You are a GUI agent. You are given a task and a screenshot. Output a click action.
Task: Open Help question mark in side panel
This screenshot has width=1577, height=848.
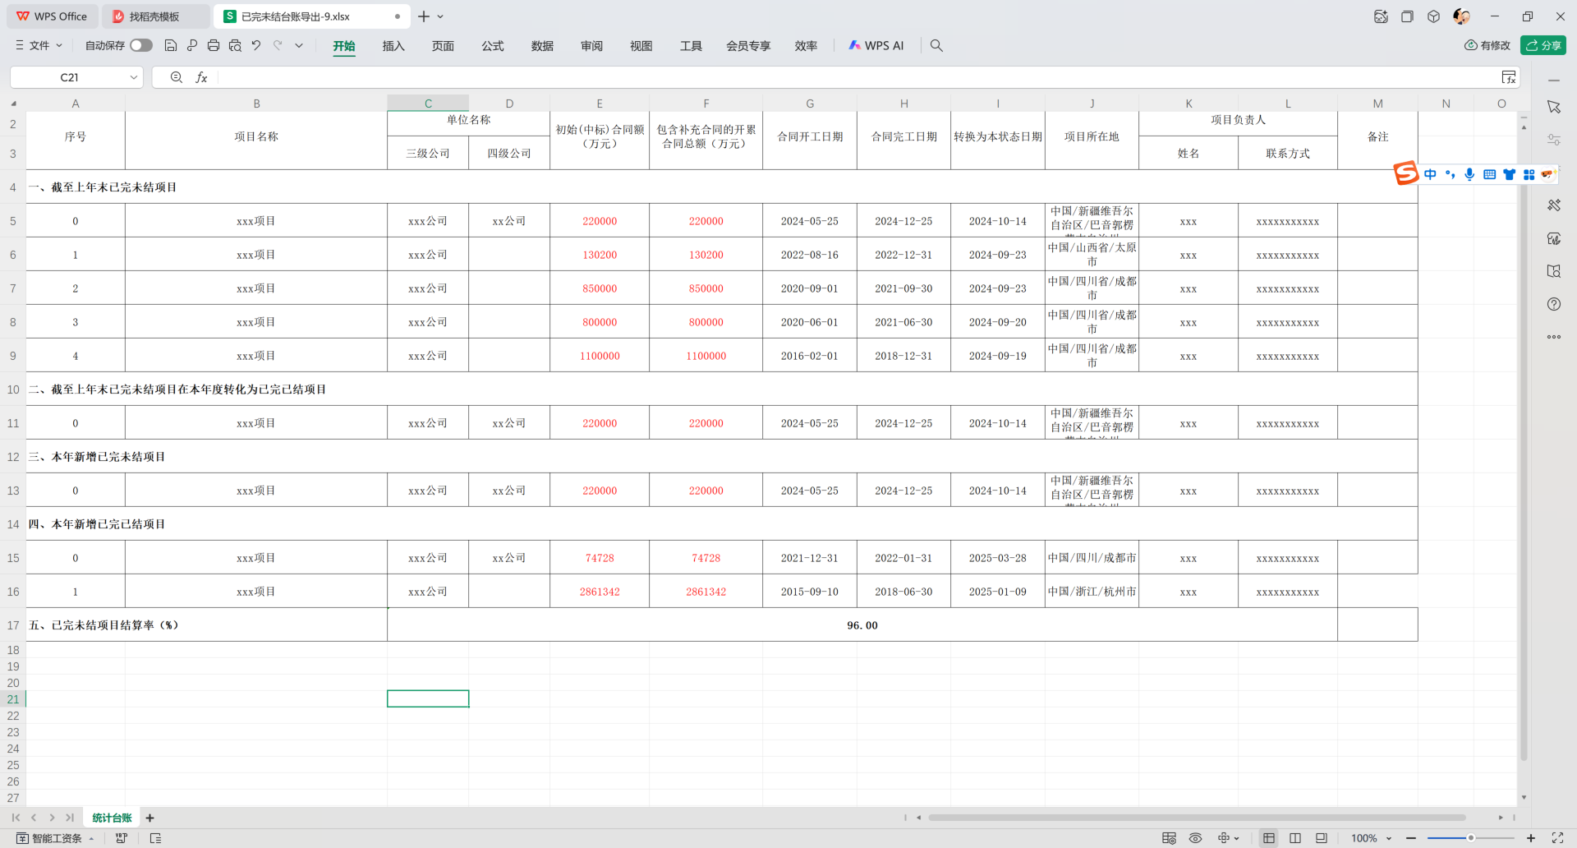pyautogui.click(x=1554, y=304)
